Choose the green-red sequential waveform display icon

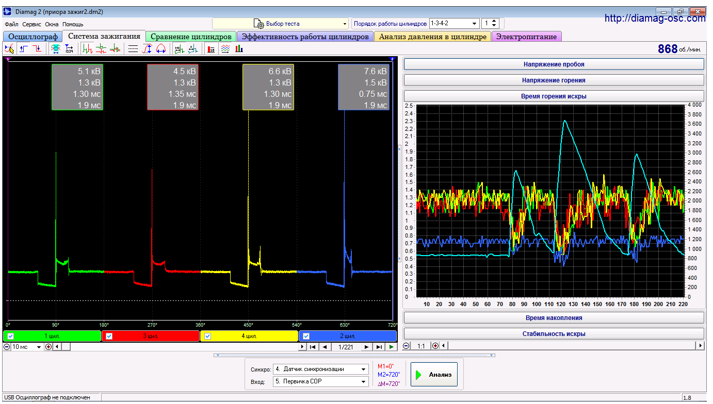pyautogui.click(x=88, y=49)
